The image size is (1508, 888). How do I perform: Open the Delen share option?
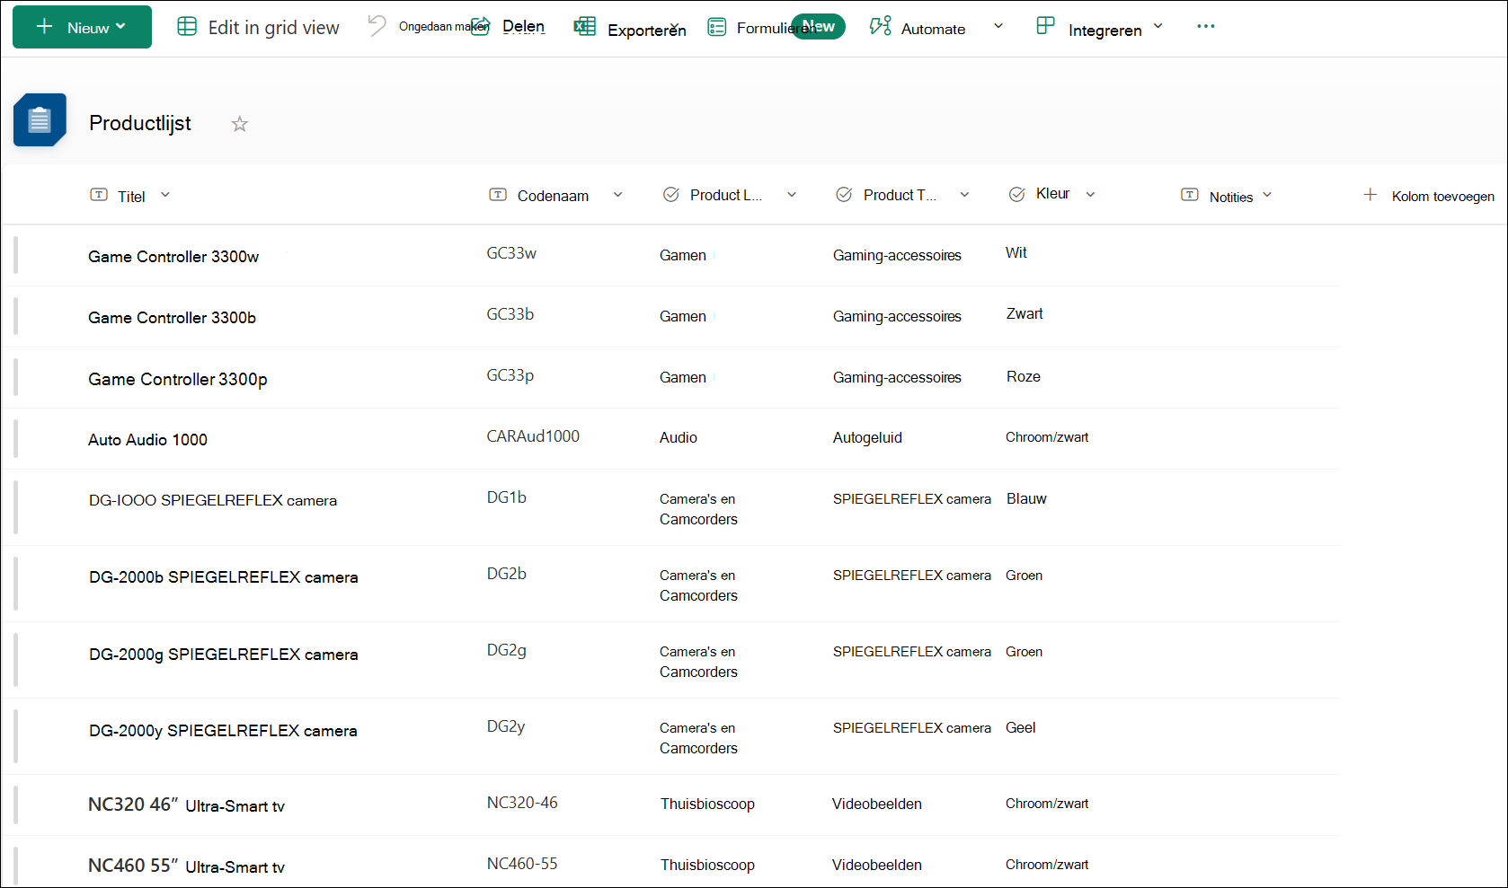pos(524,27)
